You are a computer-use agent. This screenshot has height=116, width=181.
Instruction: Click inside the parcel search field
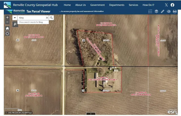[31, 17]
